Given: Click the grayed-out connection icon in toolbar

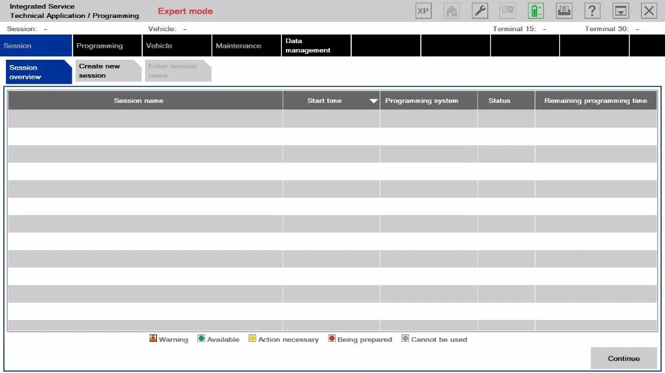Looking at the screenshot, I should (x=507, y=11).
